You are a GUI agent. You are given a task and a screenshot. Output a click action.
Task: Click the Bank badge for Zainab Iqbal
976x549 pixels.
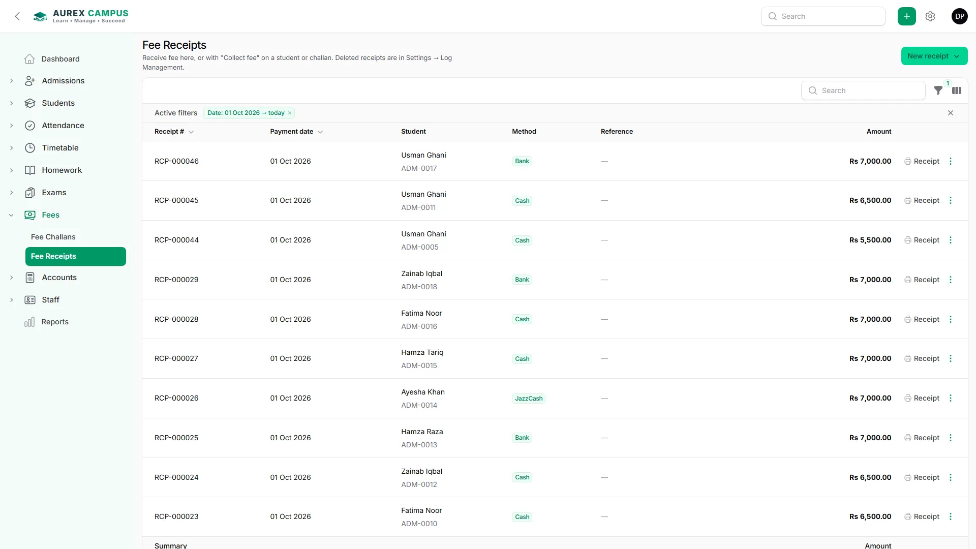(x=522, y=280)
